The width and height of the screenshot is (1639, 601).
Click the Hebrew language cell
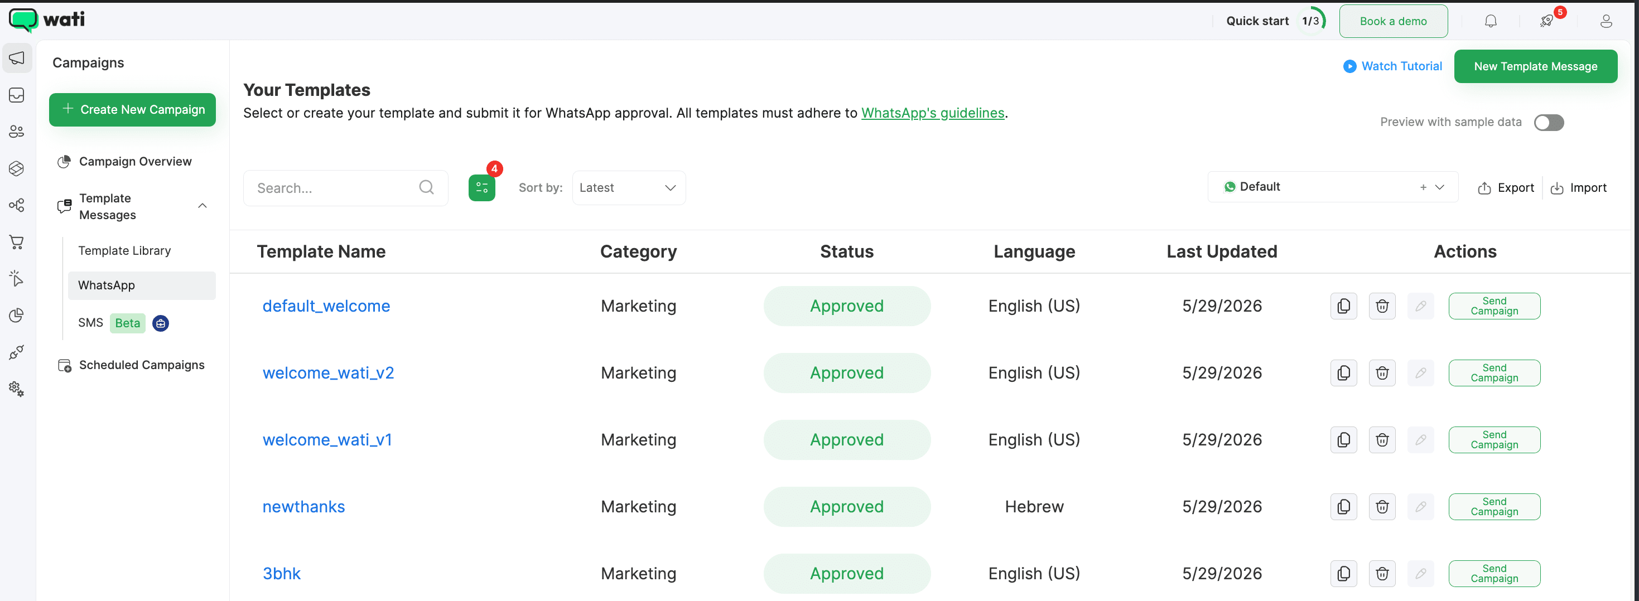point(1034,507)
